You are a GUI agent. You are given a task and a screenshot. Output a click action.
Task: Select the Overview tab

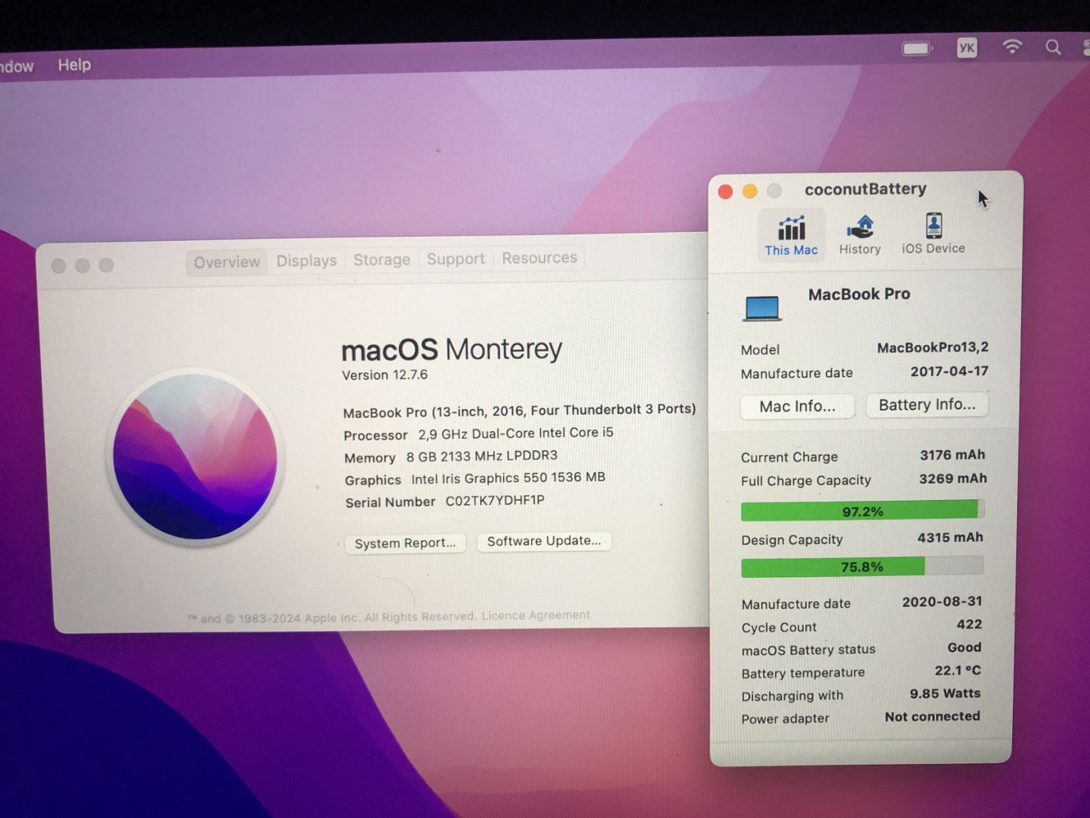pos(226,262)
